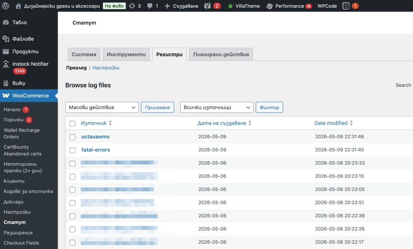Click the Табло dashboard icon
The height and width of the screenshot is (249, 413).
(x=6, y=22)
